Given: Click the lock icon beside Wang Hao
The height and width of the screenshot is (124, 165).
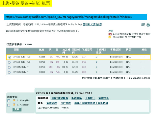Looking at the screenshot, I should [14, 100].
